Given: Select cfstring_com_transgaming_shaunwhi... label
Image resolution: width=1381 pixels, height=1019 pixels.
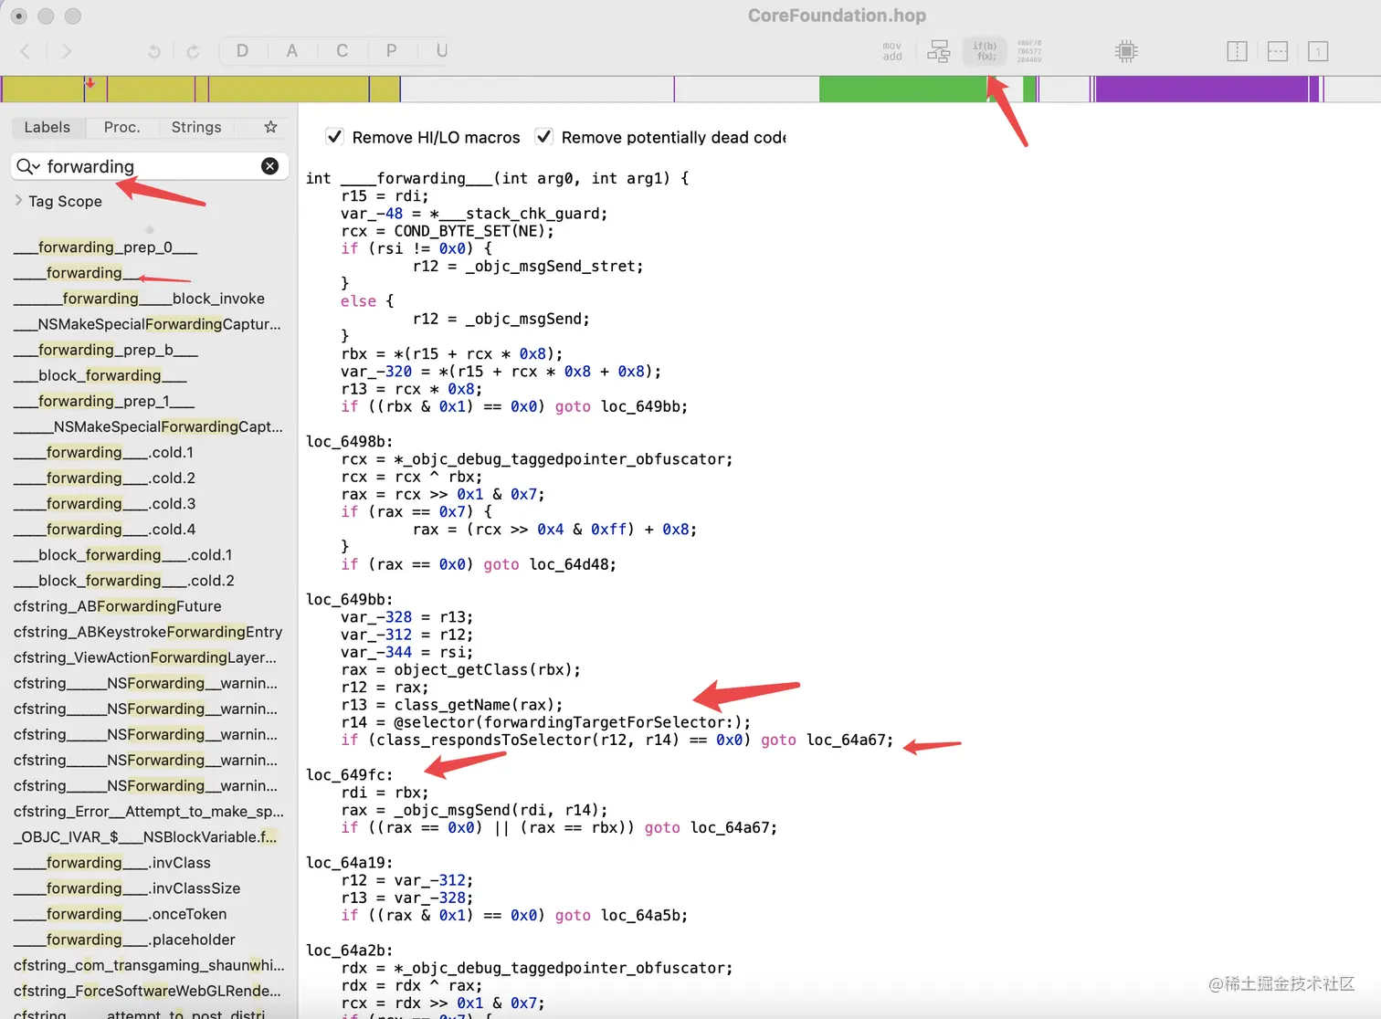Looking at the screenshot, I should click(x=149, y=964).
